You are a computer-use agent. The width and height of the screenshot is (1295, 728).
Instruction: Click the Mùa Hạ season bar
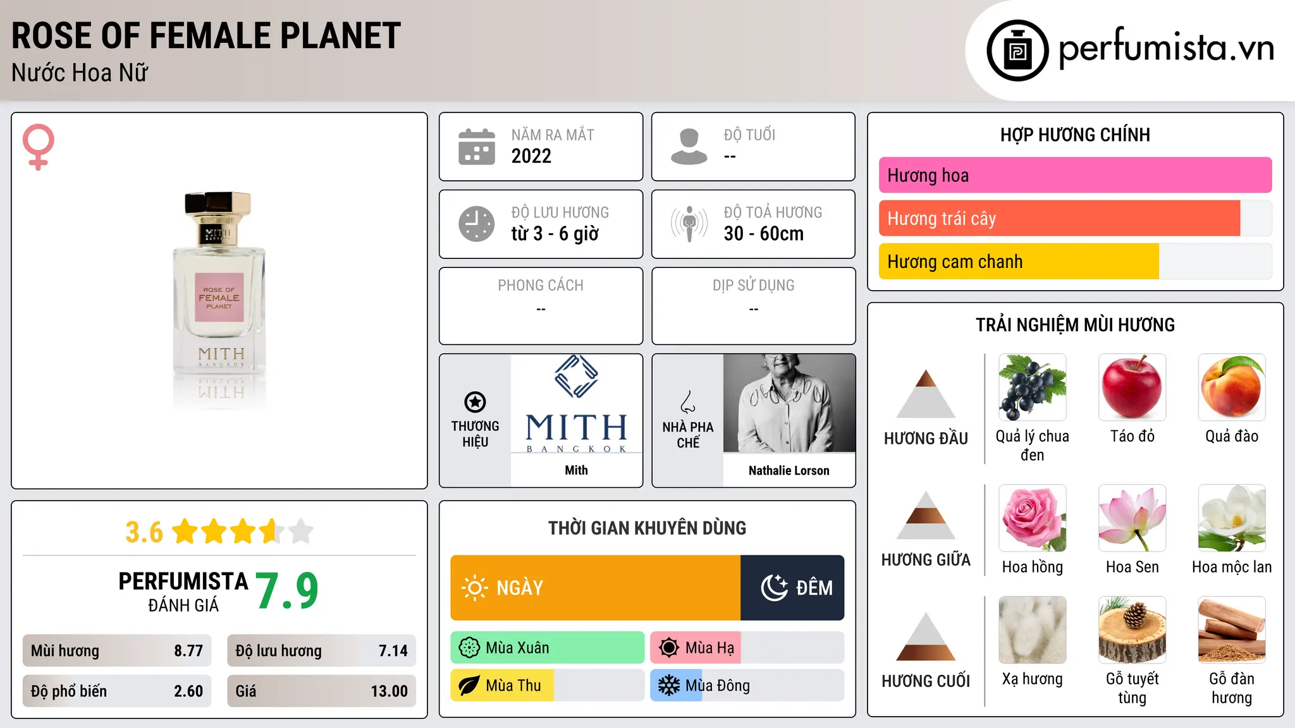point(747,648)
